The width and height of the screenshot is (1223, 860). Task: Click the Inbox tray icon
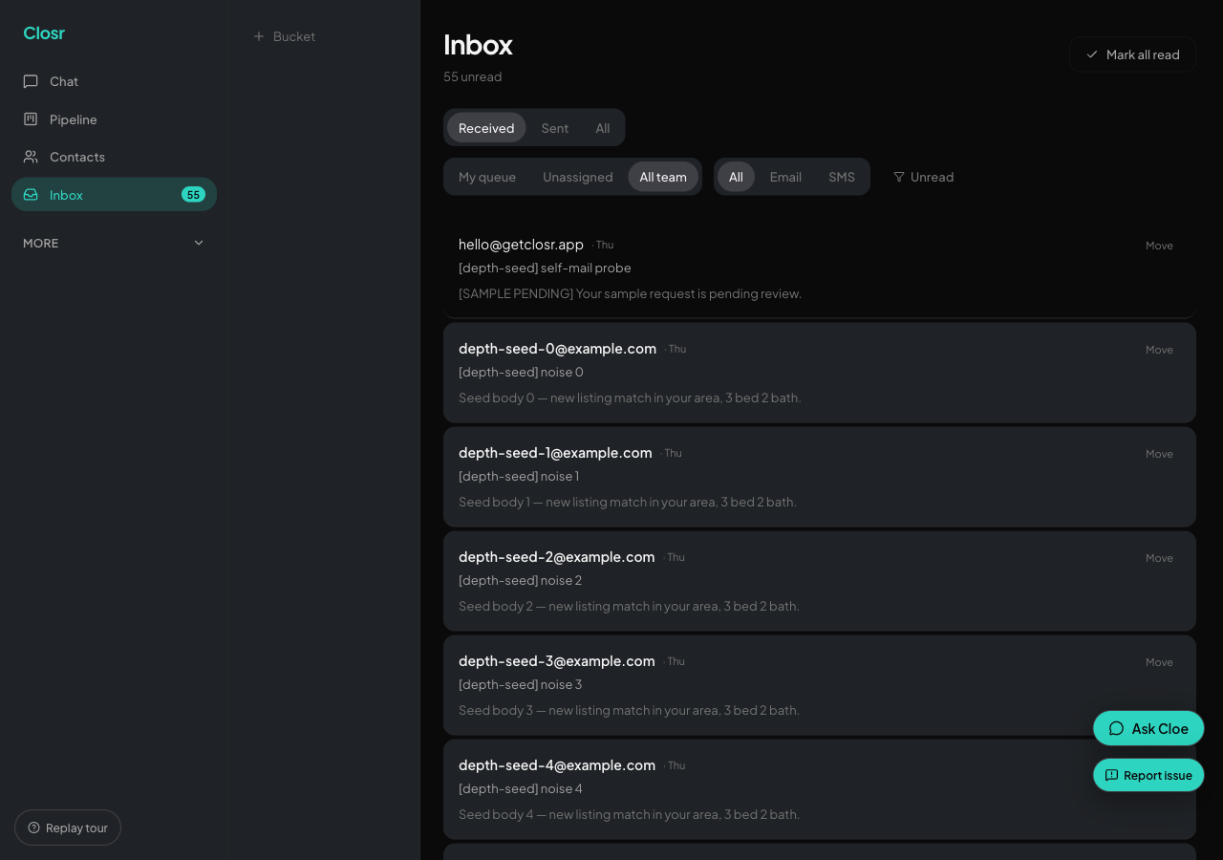pyautogui.click(x=31, y=195)
